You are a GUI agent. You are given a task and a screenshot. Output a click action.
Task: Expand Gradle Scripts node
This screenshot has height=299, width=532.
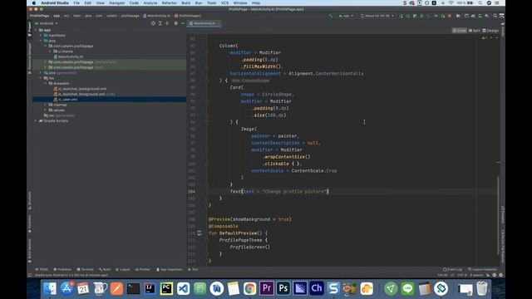tap(36, 120)
